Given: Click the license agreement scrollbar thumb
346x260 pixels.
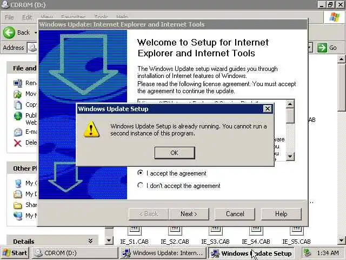Looking at the screenshot, I should 290,115.
